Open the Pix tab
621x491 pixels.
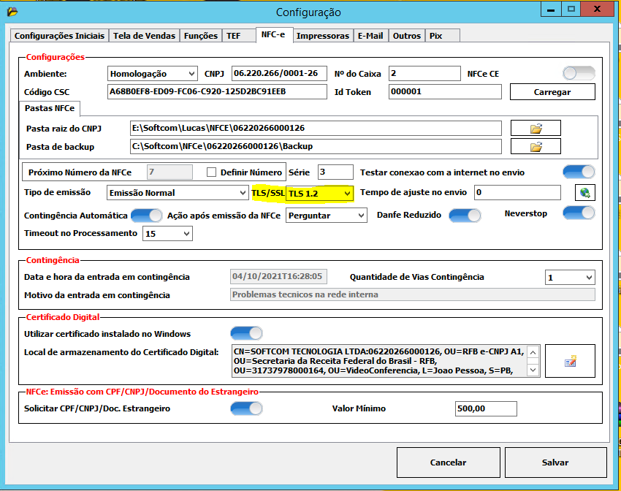coord(436,36)
